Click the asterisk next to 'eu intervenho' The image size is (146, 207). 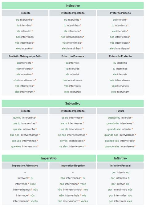[33, 19]
